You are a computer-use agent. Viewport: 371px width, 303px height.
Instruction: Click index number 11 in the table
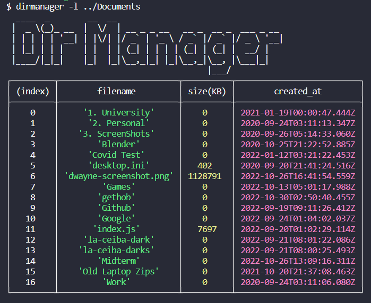tap(31, 229)
